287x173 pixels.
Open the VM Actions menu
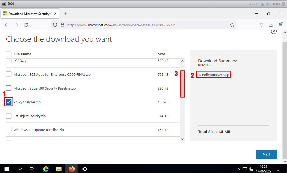point(273,4)
